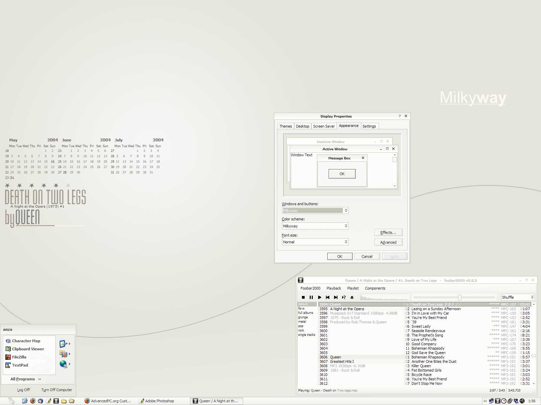Switch to the Screen Saver tab
This screenshot has width=541, height=405.
324,126
